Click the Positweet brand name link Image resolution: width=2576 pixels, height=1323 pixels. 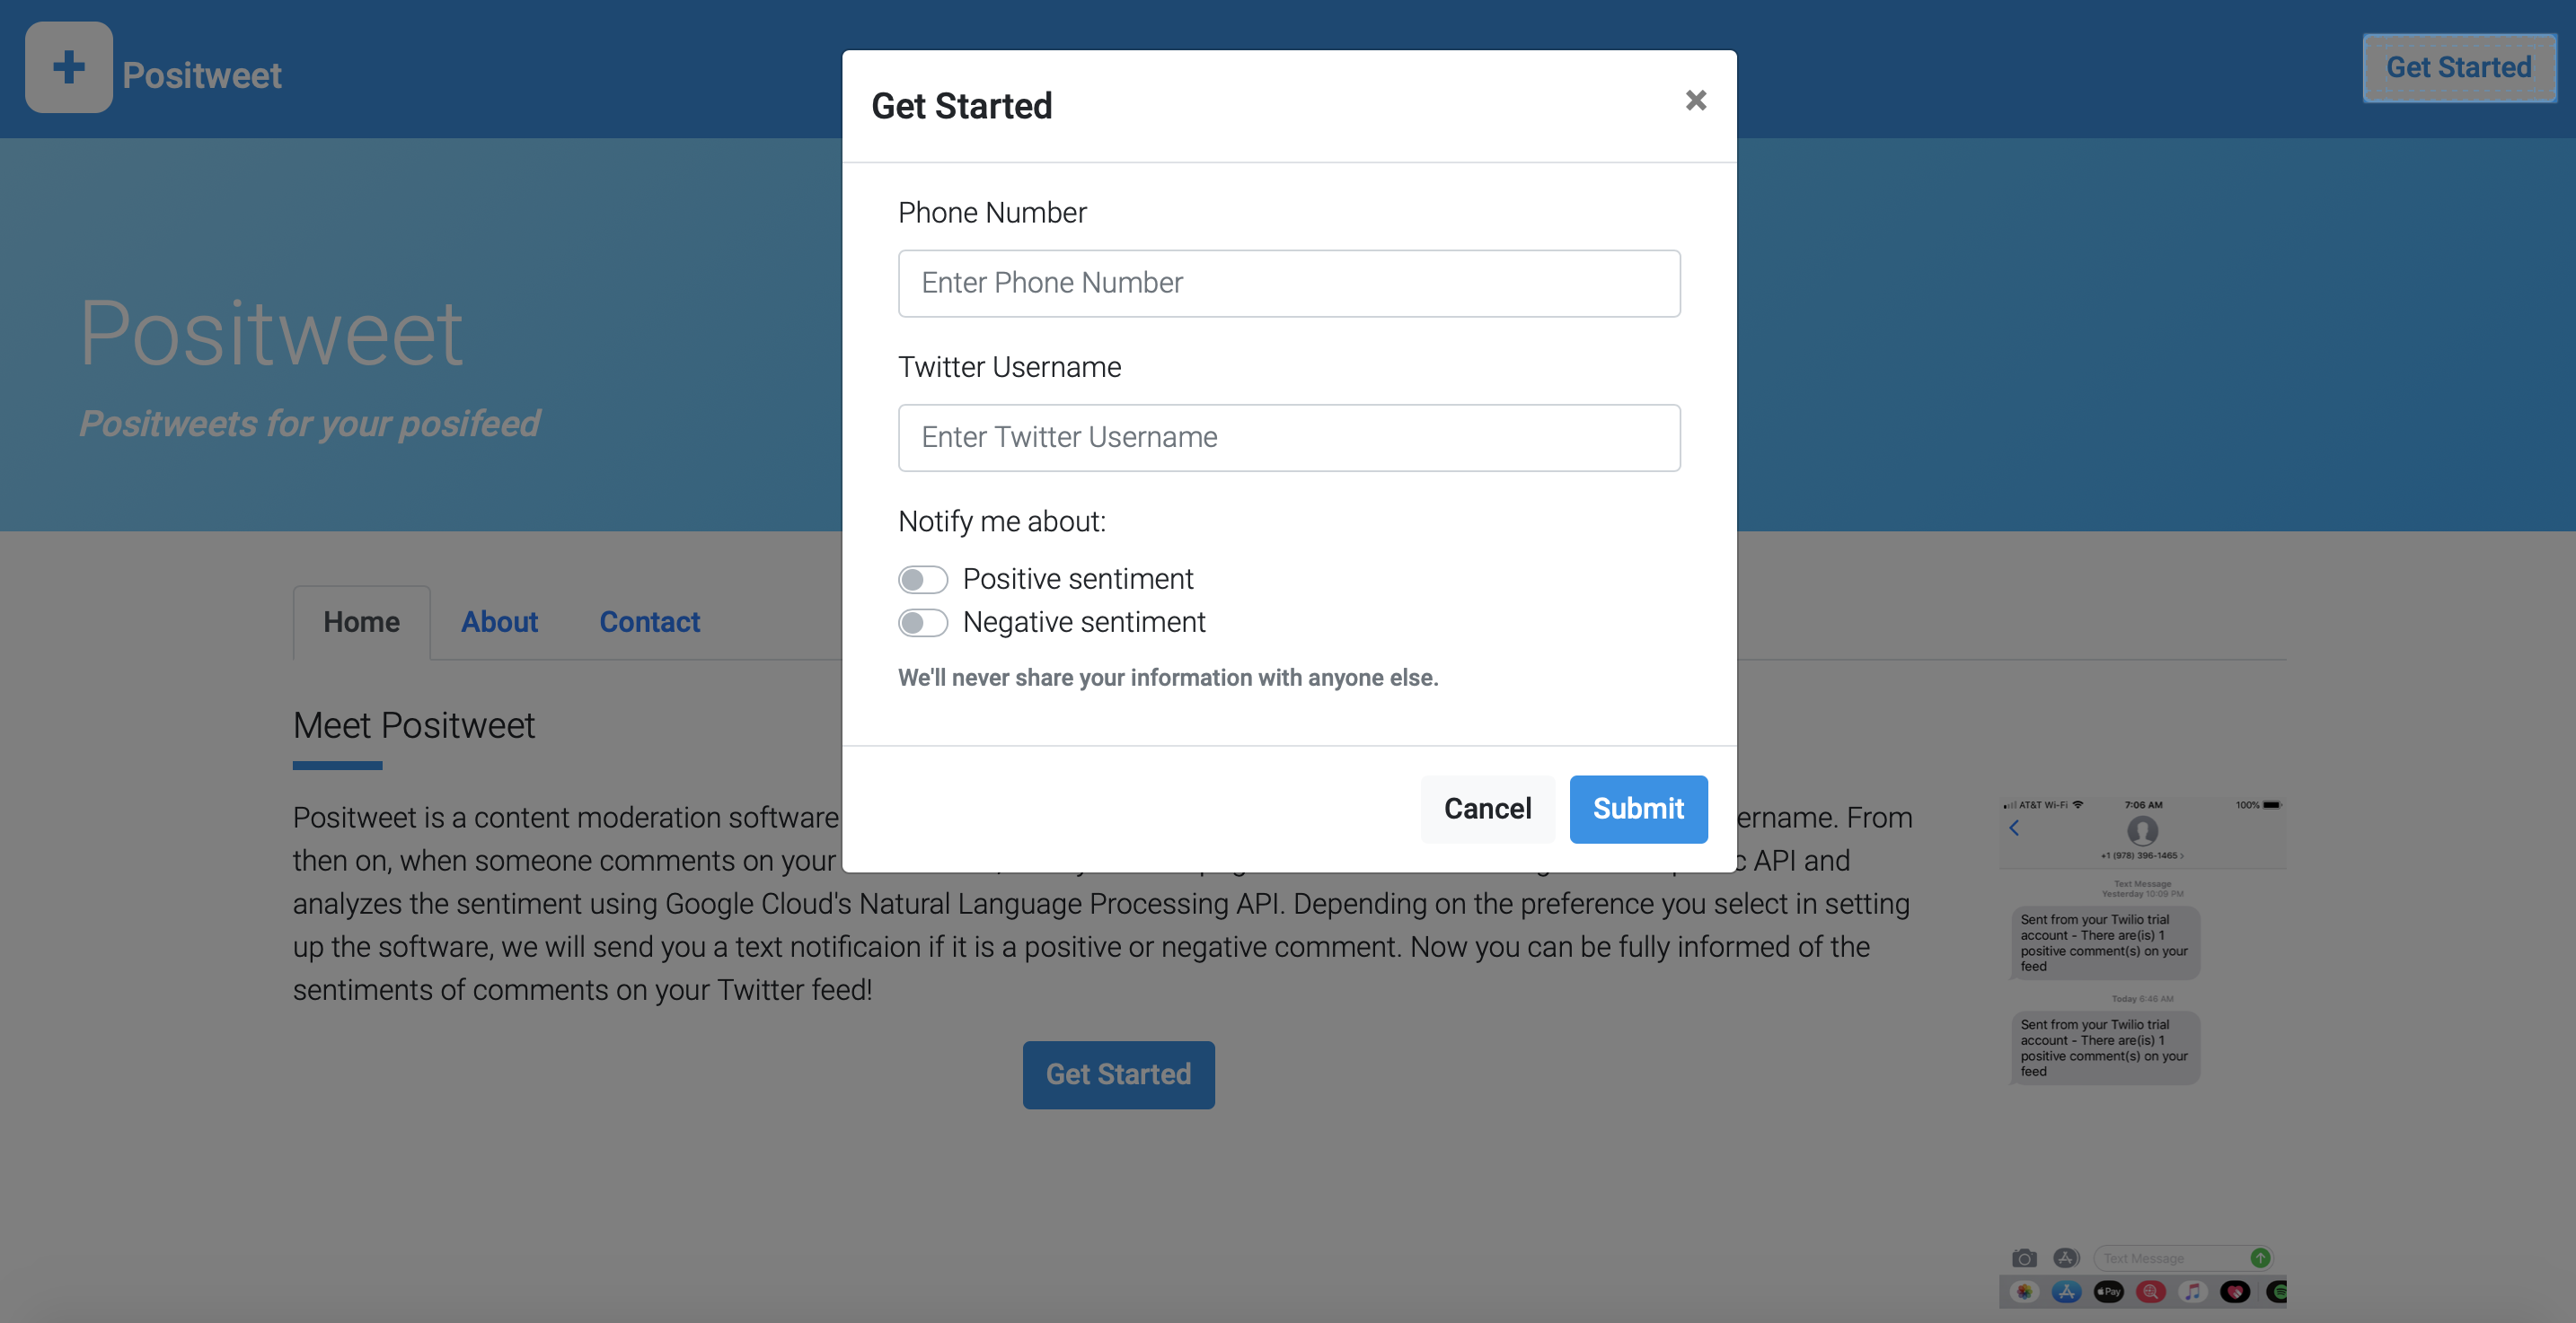click(202, 74)
